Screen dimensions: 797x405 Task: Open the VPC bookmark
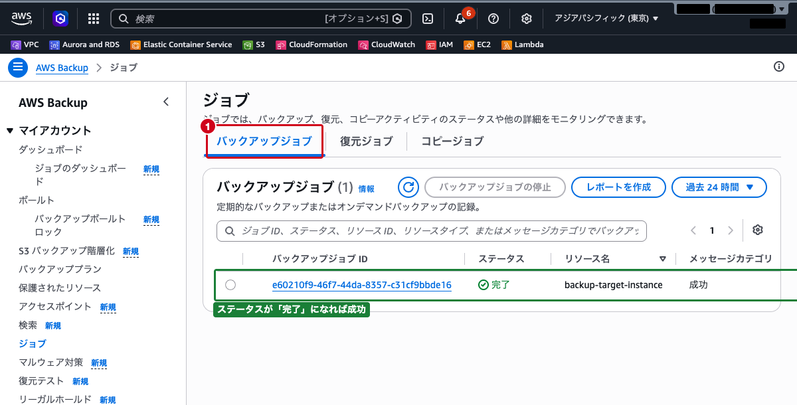click(x=25, y=44)
